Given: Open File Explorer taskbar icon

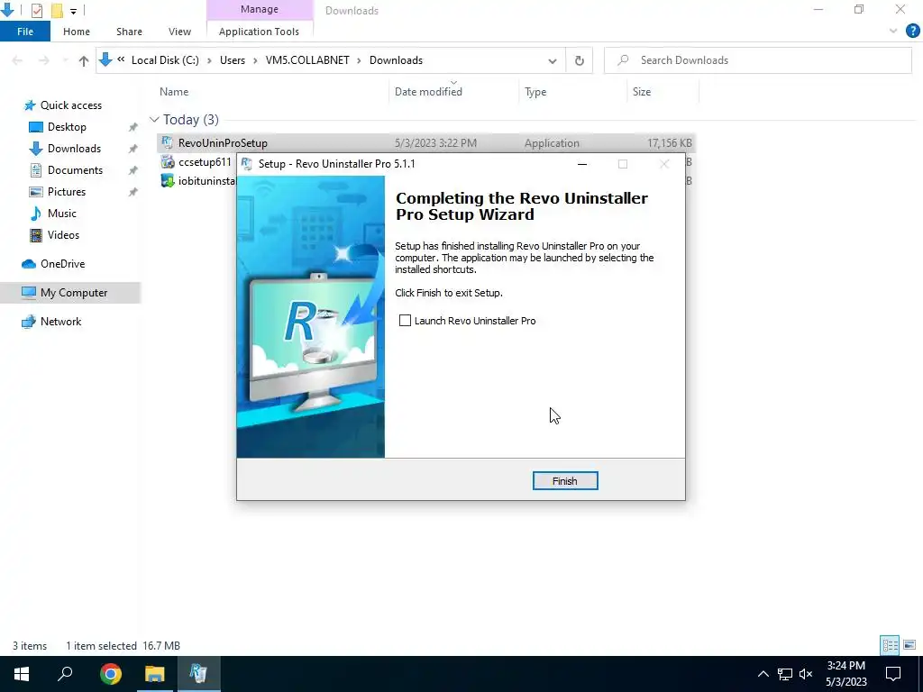Looking at the screenshot, I should click(x=155, y=674).
